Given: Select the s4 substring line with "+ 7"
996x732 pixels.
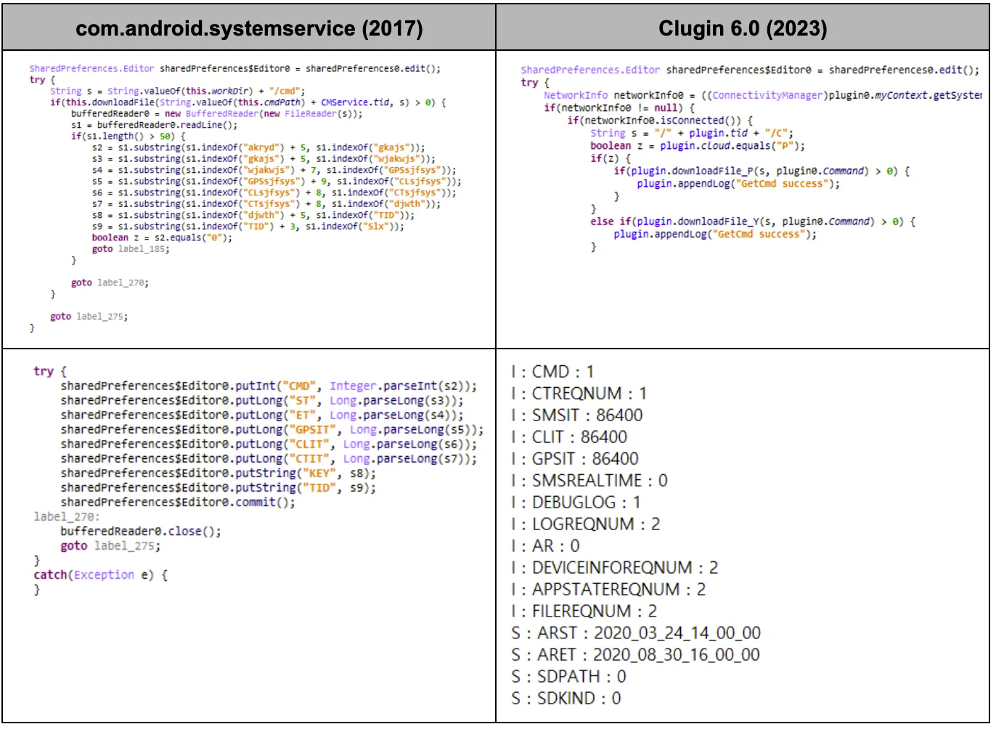Looking at the screenshot, I should (x=276, y=170).
